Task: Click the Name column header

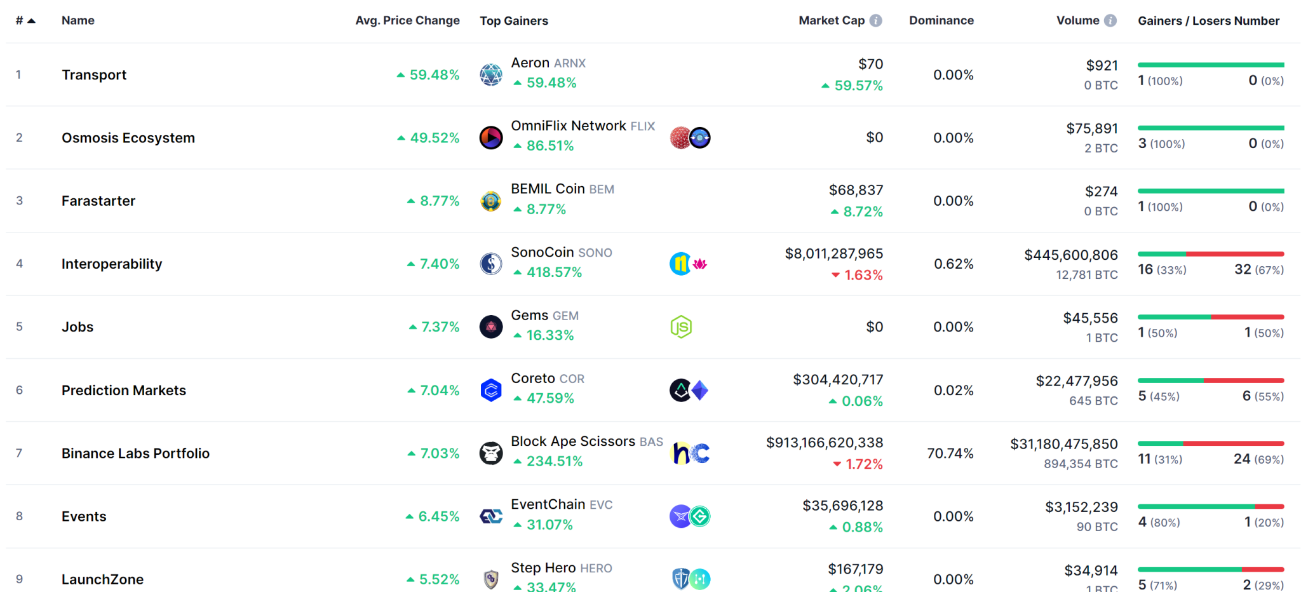Action: point(78,20)
